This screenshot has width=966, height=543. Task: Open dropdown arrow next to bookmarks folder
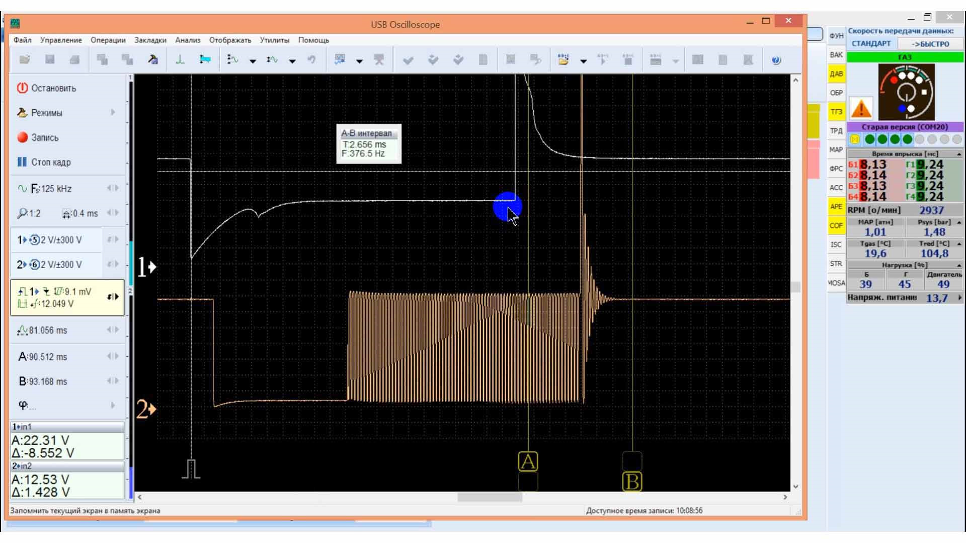point(583,61)
